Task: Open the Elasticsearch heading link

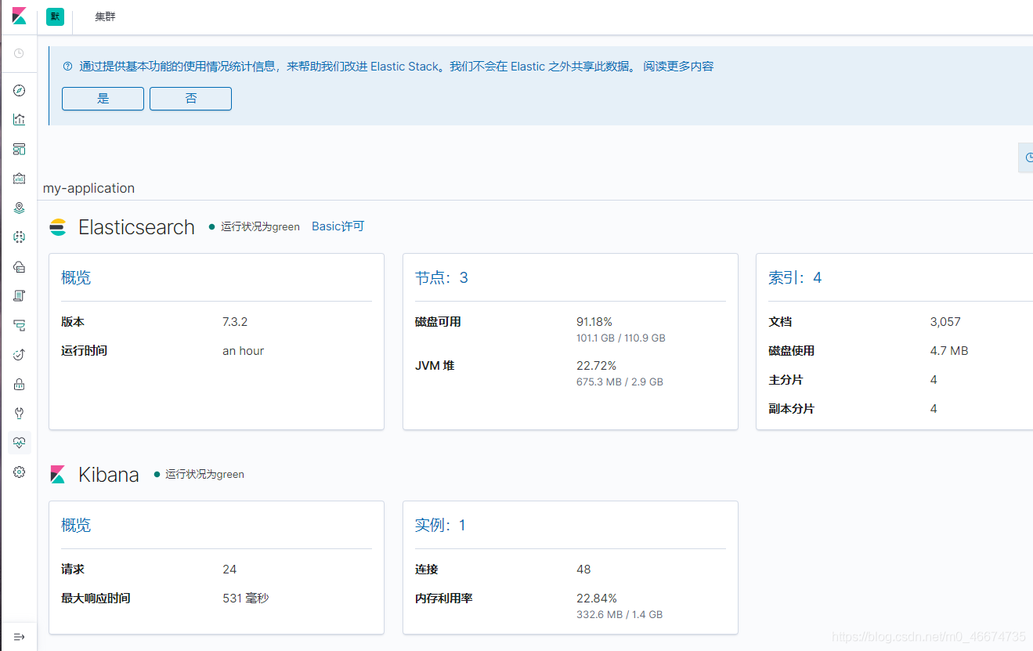Action: (x=136, y=227)
